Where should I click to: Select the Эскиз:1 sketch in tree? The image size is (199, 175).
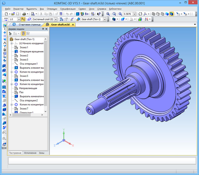coord(24,47)
